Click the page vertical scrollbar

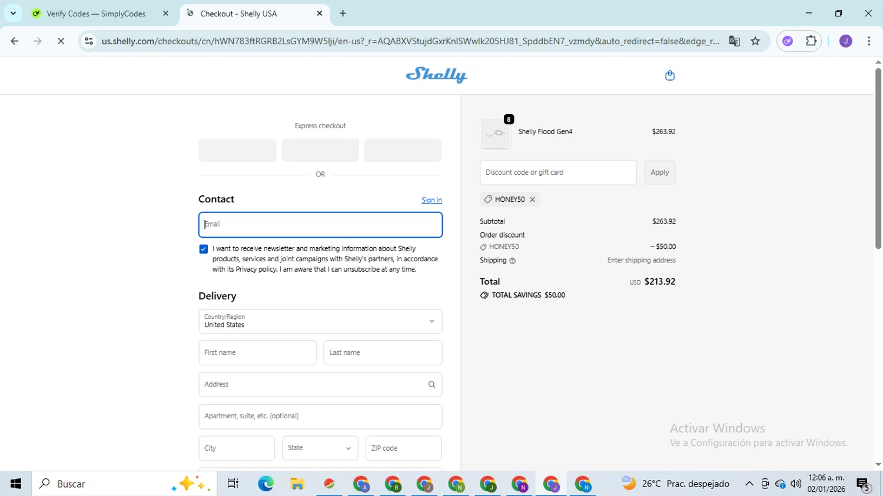(x=878, y=159)
